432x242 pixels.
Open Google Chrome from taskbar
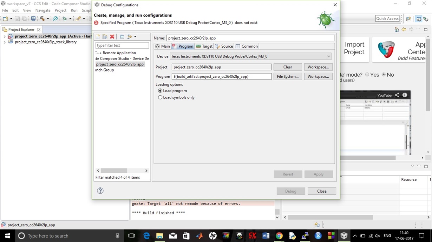click(279, 236)
